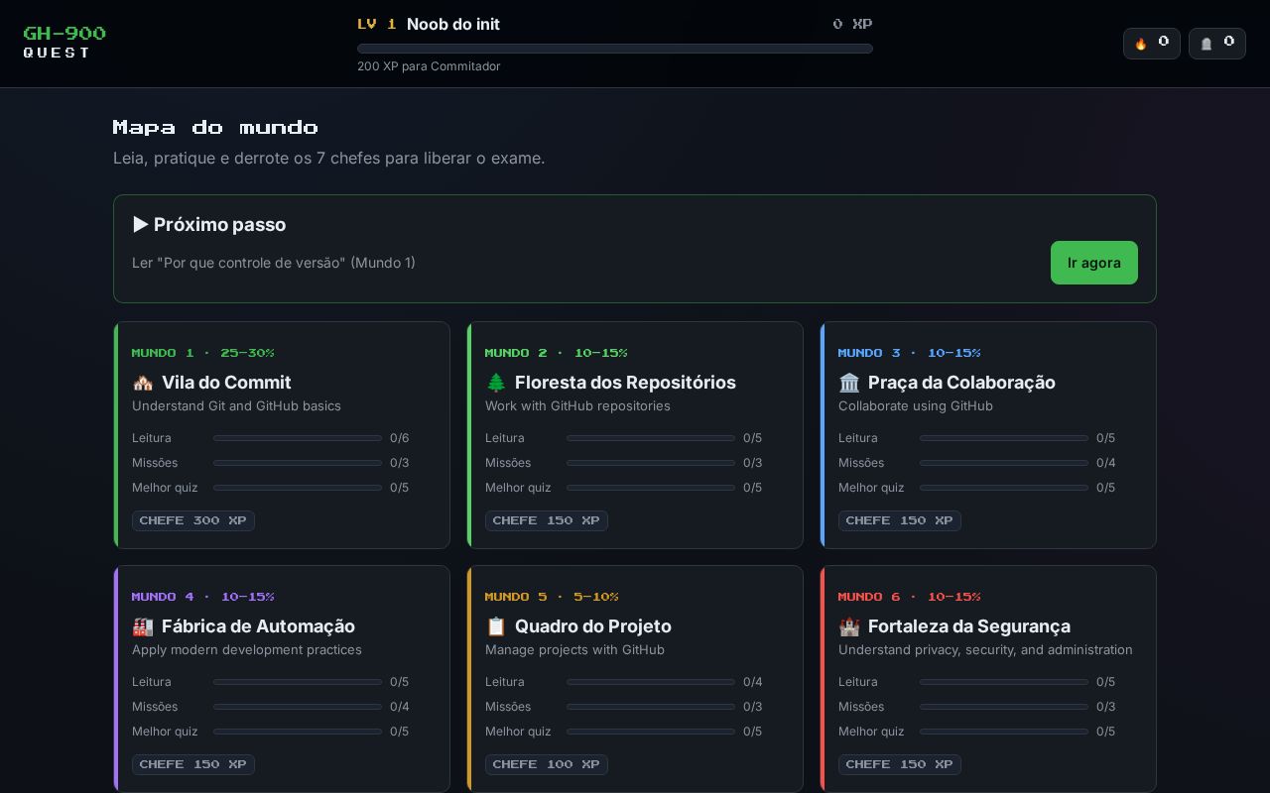Click "Manage projects with GitHub" description
The width and height of the screenshot is (1270, 793).
pos(575,650)
